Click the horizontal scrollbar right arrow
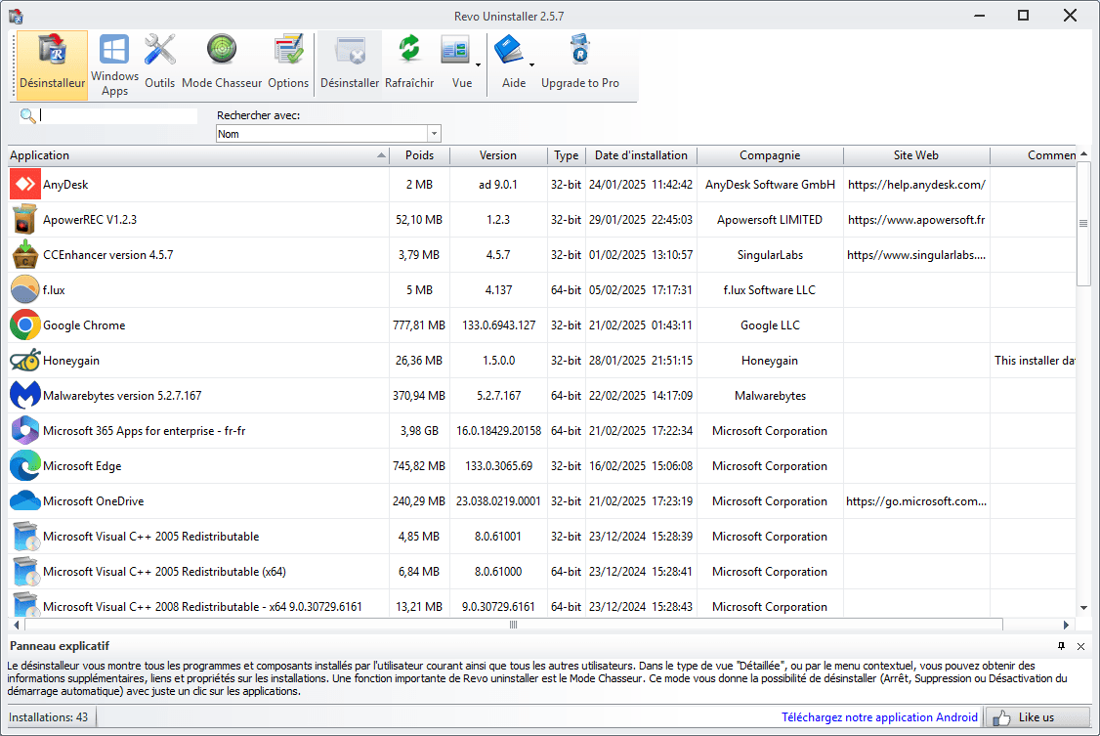The width and height of the screenshot is (1100, 736). 1067,625
